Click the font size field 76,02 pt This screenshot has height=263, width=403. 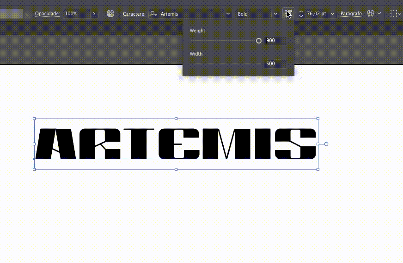pos(317,13)
